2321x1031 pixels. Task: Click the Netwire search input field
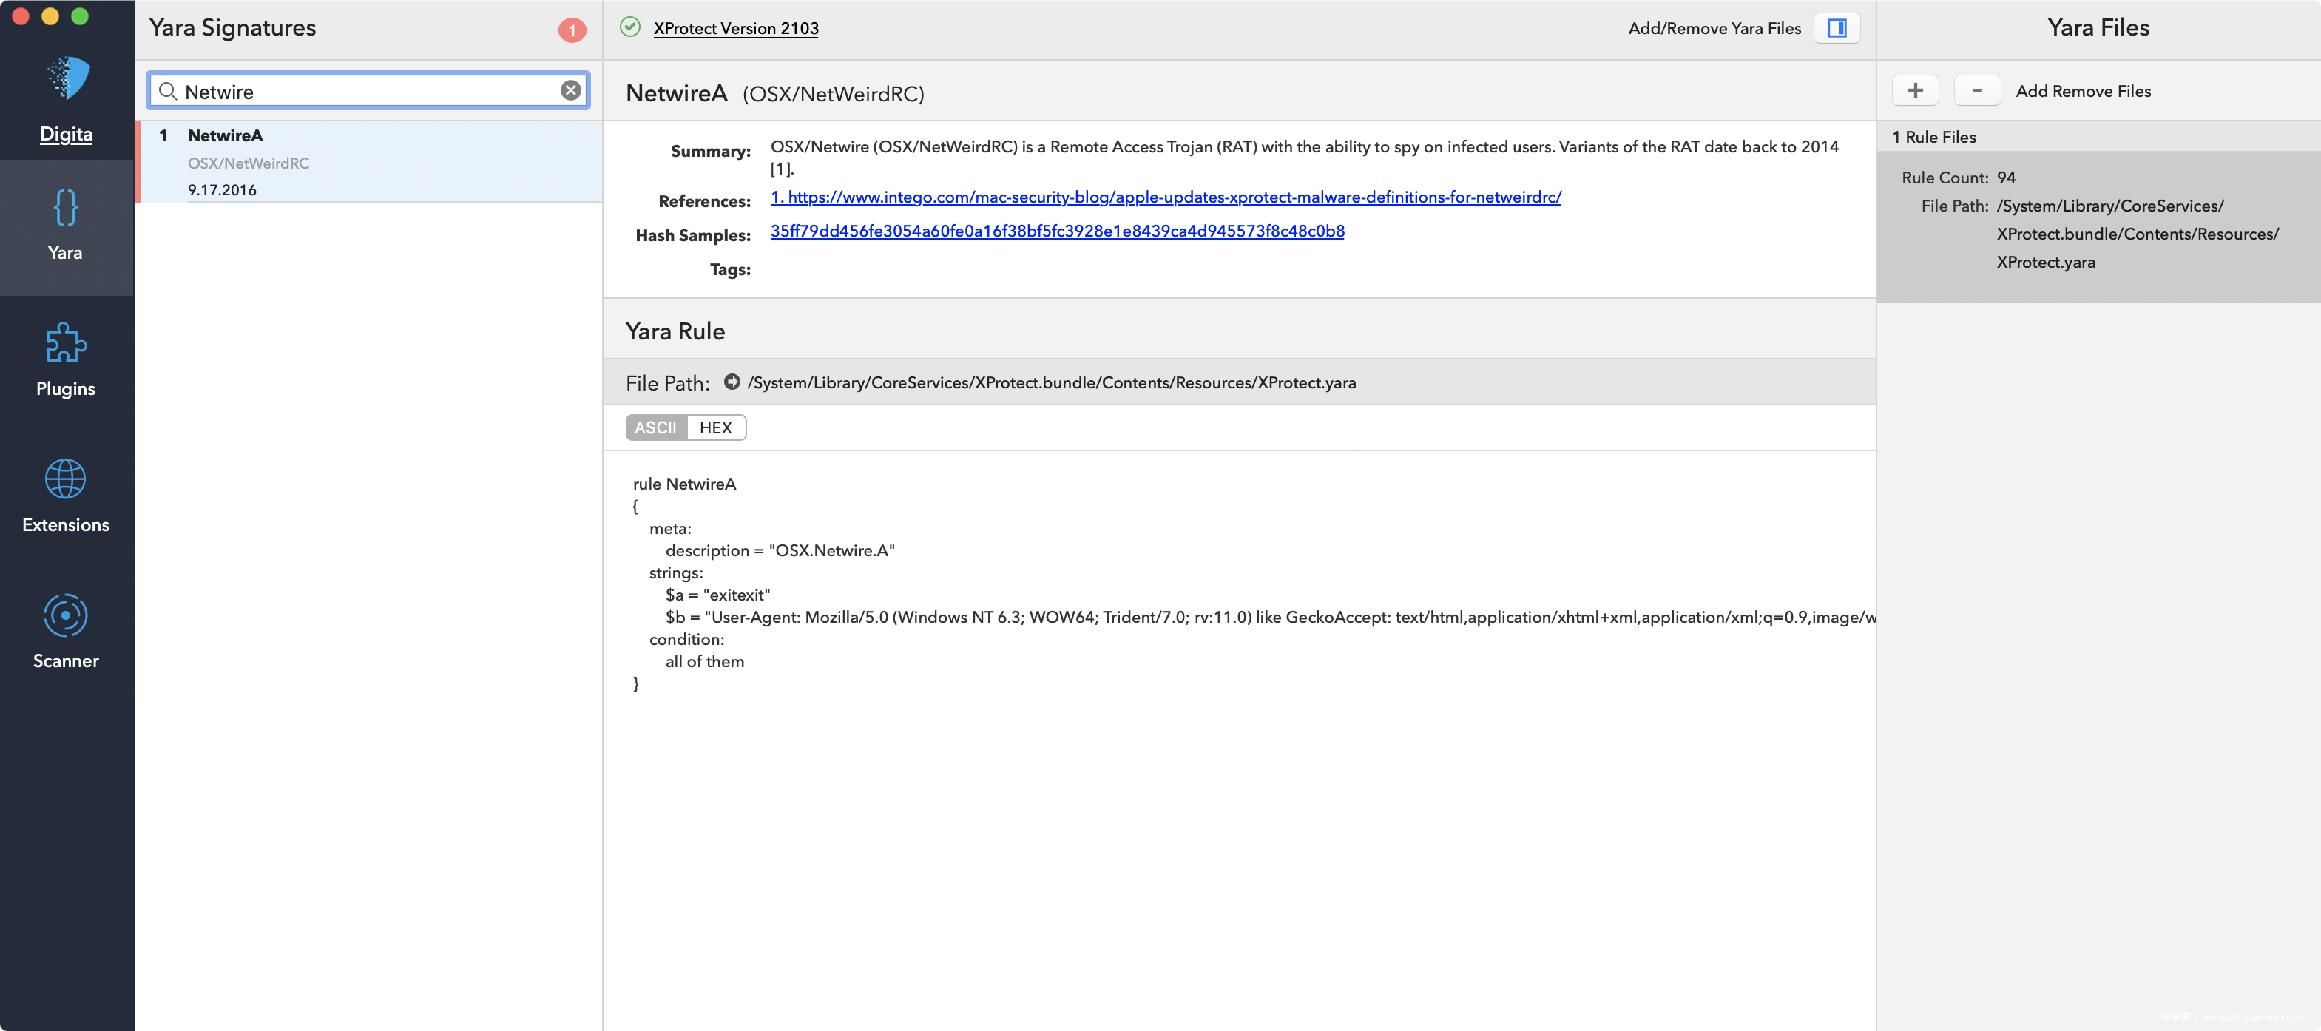point(369,91)
